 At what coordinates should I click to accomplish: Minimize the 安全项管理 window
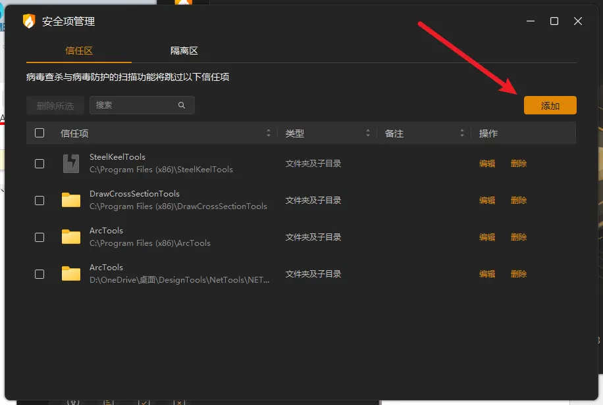[531, 21]
